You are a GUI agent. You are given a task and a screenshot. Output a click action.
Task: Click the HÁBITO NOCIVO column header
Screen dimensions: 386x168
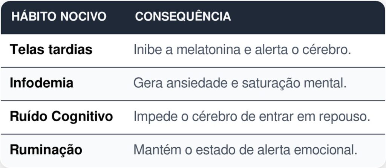point(59,17)
